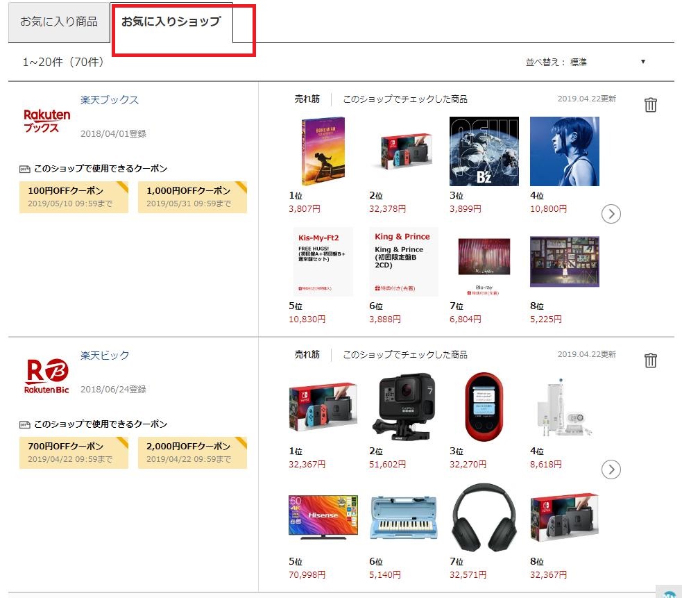Select このショップでチェックした商品 in 楽天ビック section
The image size is (682, 598).
(x=405, y=354)
